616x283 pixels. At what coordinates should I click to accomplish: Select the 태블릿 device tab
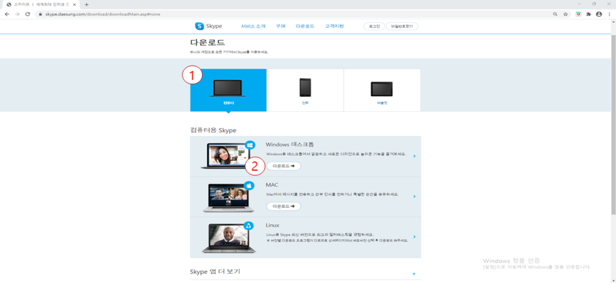tap(382, 90)
